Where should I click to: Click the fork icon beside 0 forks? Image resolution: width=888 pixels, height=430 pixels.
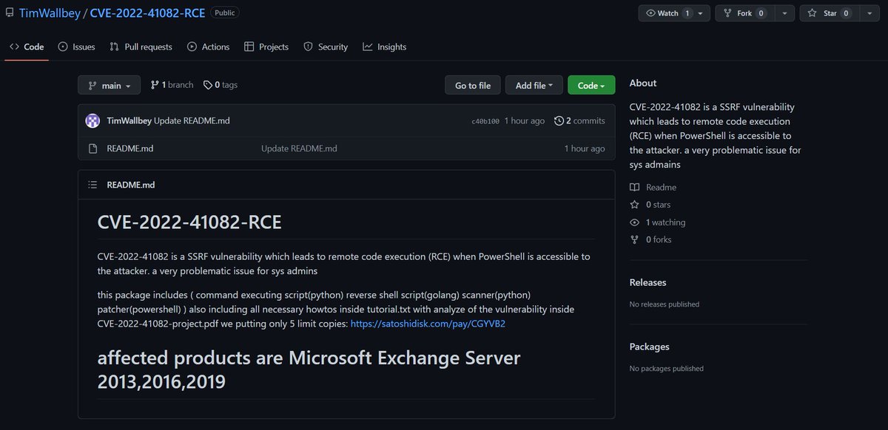[x=634, y=239]
